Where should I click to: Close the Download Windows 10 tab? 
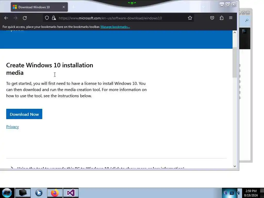point(64,7)
